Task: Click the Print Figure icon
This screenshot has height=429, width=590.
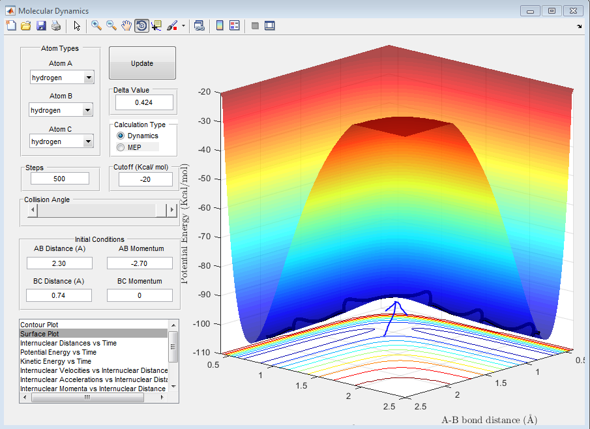Action: [56, 26]
